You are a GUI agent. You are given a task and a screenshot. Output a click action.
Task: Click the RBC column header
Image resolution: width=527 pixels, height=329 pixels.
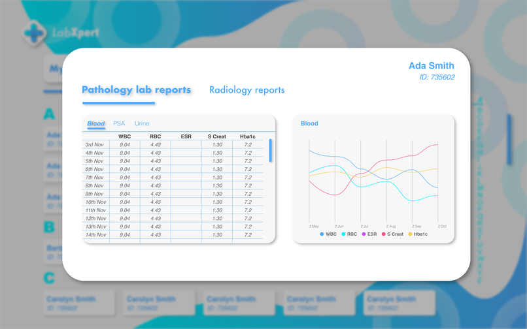pos(155,136)
